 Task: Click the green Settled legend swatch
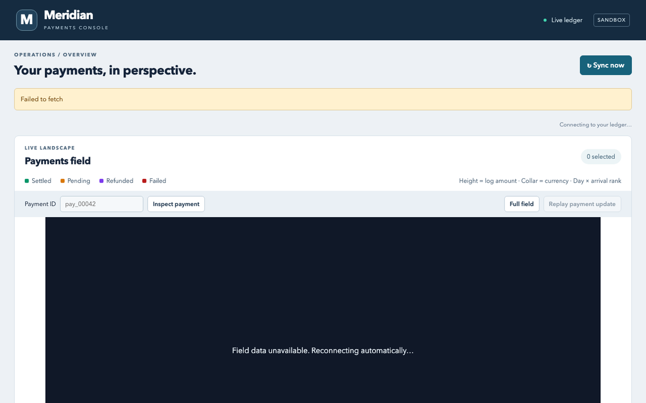point(27,181)
